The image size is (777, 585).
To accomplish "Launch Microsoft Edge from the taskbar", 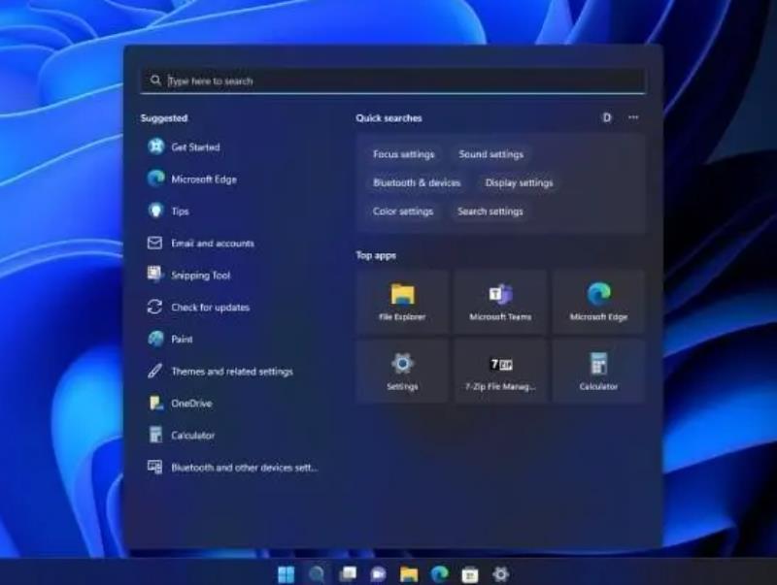I will coord(439,574).
